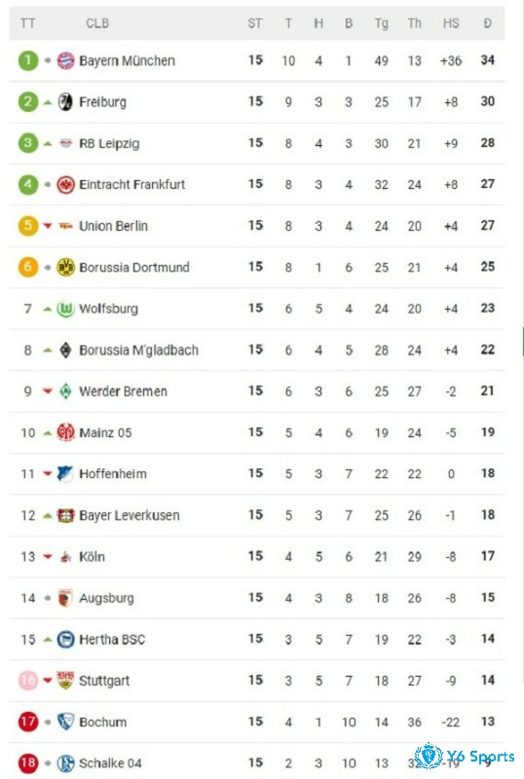Click the HS goal difference header
Image resolution: width=524 pixels, height=779 pixels.
[x=451, y=23]
